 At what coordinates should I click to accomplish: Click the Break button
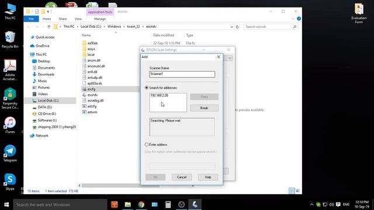(x=204, y=108)
